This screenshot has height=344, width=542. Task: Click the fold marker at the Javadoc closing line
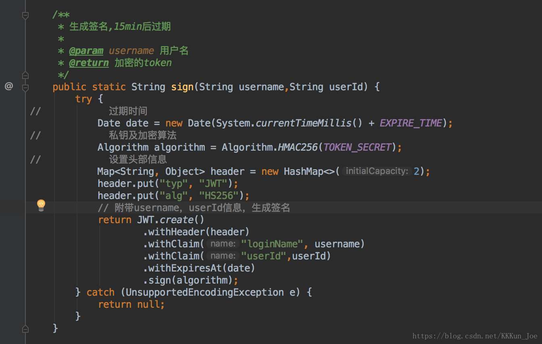[x=25, y=75]
